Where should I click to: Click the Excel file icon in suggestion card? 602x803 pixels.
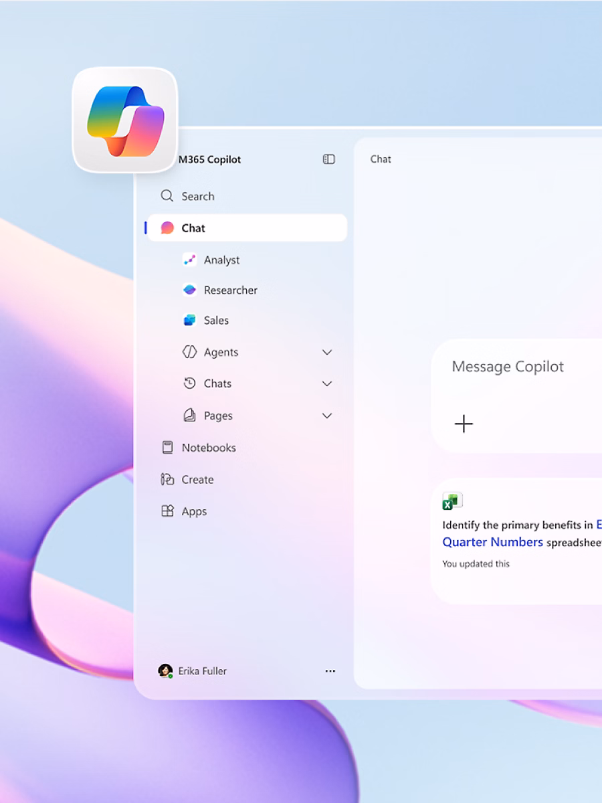452,501
